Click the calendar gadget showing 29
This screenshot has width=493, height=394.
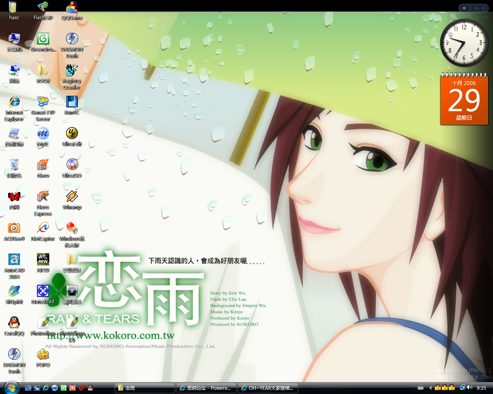click(x=464, y=98)
